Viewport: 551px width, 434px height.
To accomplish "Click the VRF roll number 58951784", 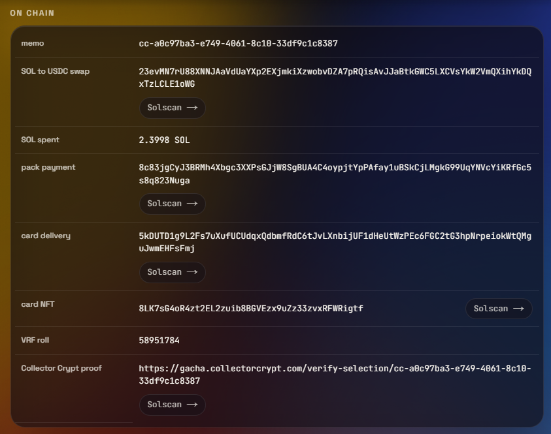I will pos(159,340).
